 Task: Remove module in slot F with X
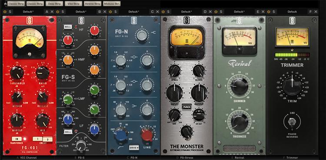(x=316, y=12)
